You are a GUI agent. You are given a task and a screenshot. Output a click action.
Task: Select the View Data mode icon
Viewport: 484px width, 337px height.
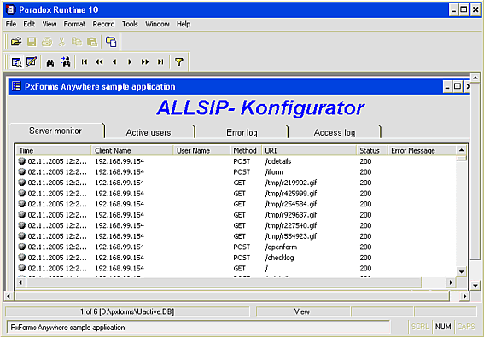[x=16, y=62]
